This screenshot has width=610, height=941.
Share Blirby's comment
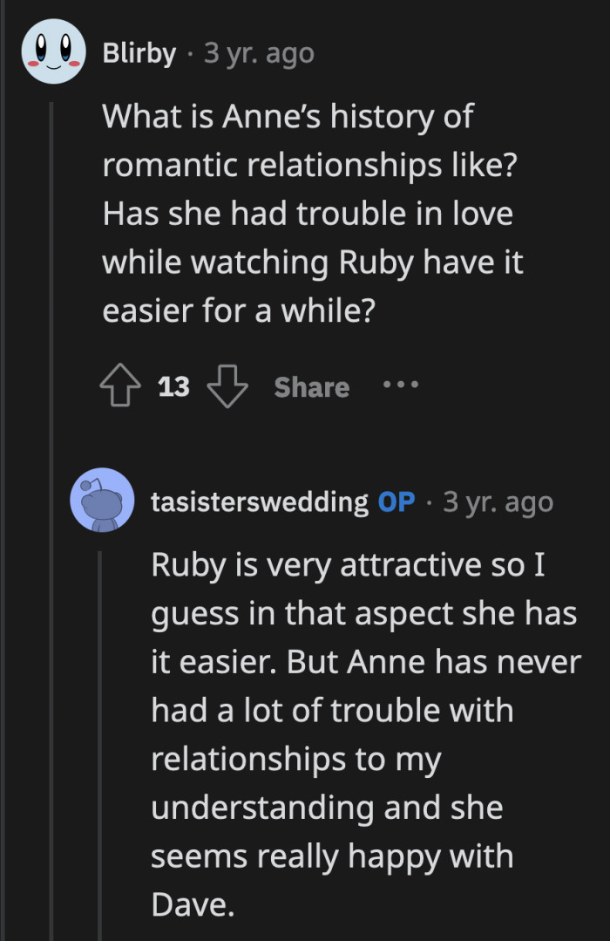(x=311, y=386)
